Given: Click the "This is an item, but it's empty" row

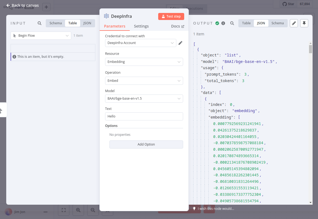Looking at the screenshot, I should pyautogui.click(x=53, y=57).
